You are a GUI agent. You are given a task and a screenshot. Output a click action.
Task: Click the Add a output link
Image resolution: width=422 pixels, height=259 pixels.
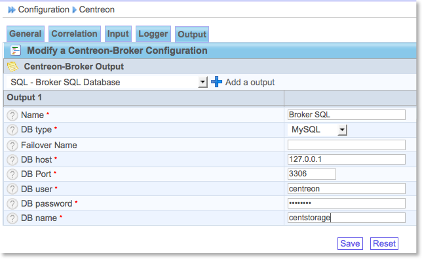(x=250, y=82)
